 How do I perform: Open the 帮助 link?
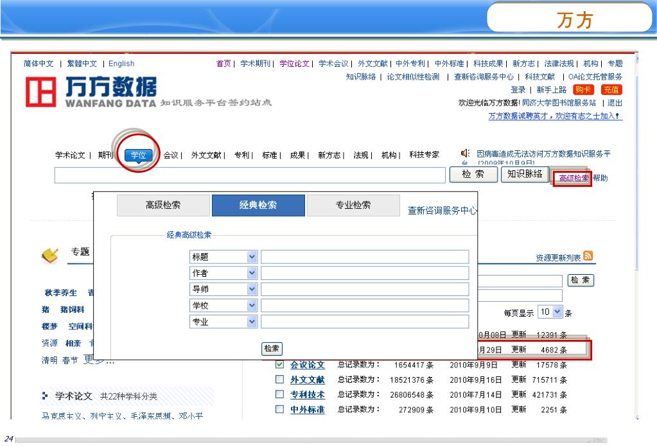600,178
